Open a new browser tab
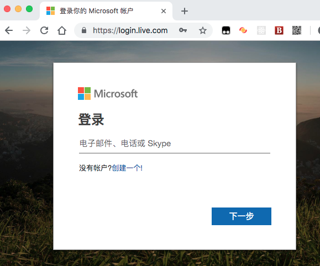The height and width of the screenshot is (266, 320). (x=185, y=11)
